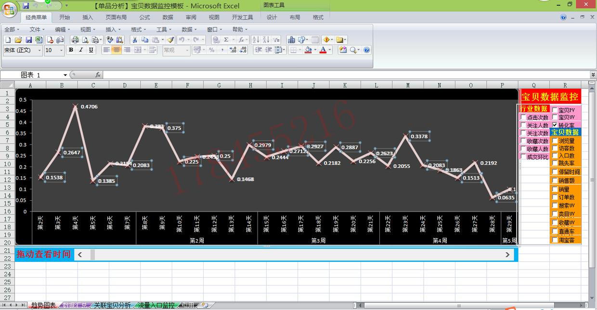Viewport: 597px width, 310px height.
Task: Click the Print icon
Action: [75, 39]
